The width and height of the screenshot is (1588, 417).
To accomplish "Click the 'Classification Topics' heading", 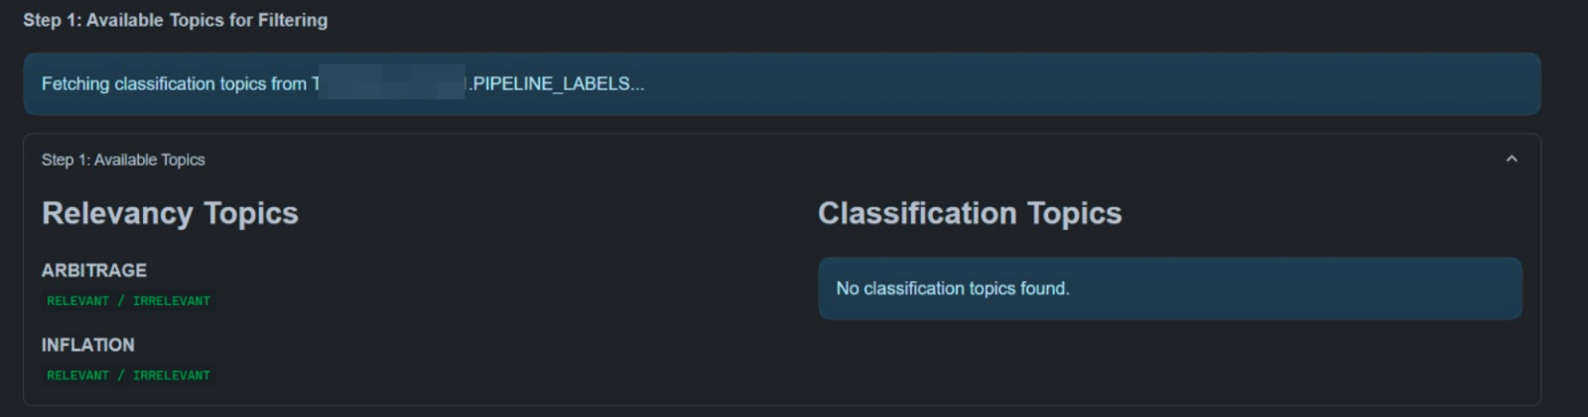I will click(x=970, y=213).
